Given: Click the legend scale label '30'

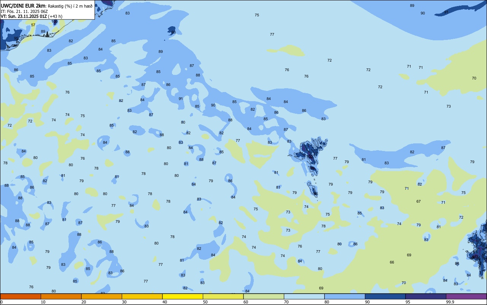Looking at the screenshot, I should 124,302.
